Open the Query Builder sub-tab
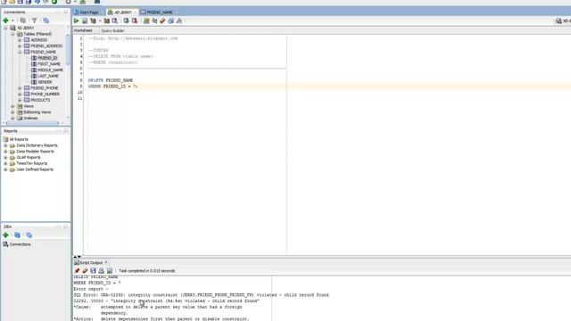 coord(112,31)
